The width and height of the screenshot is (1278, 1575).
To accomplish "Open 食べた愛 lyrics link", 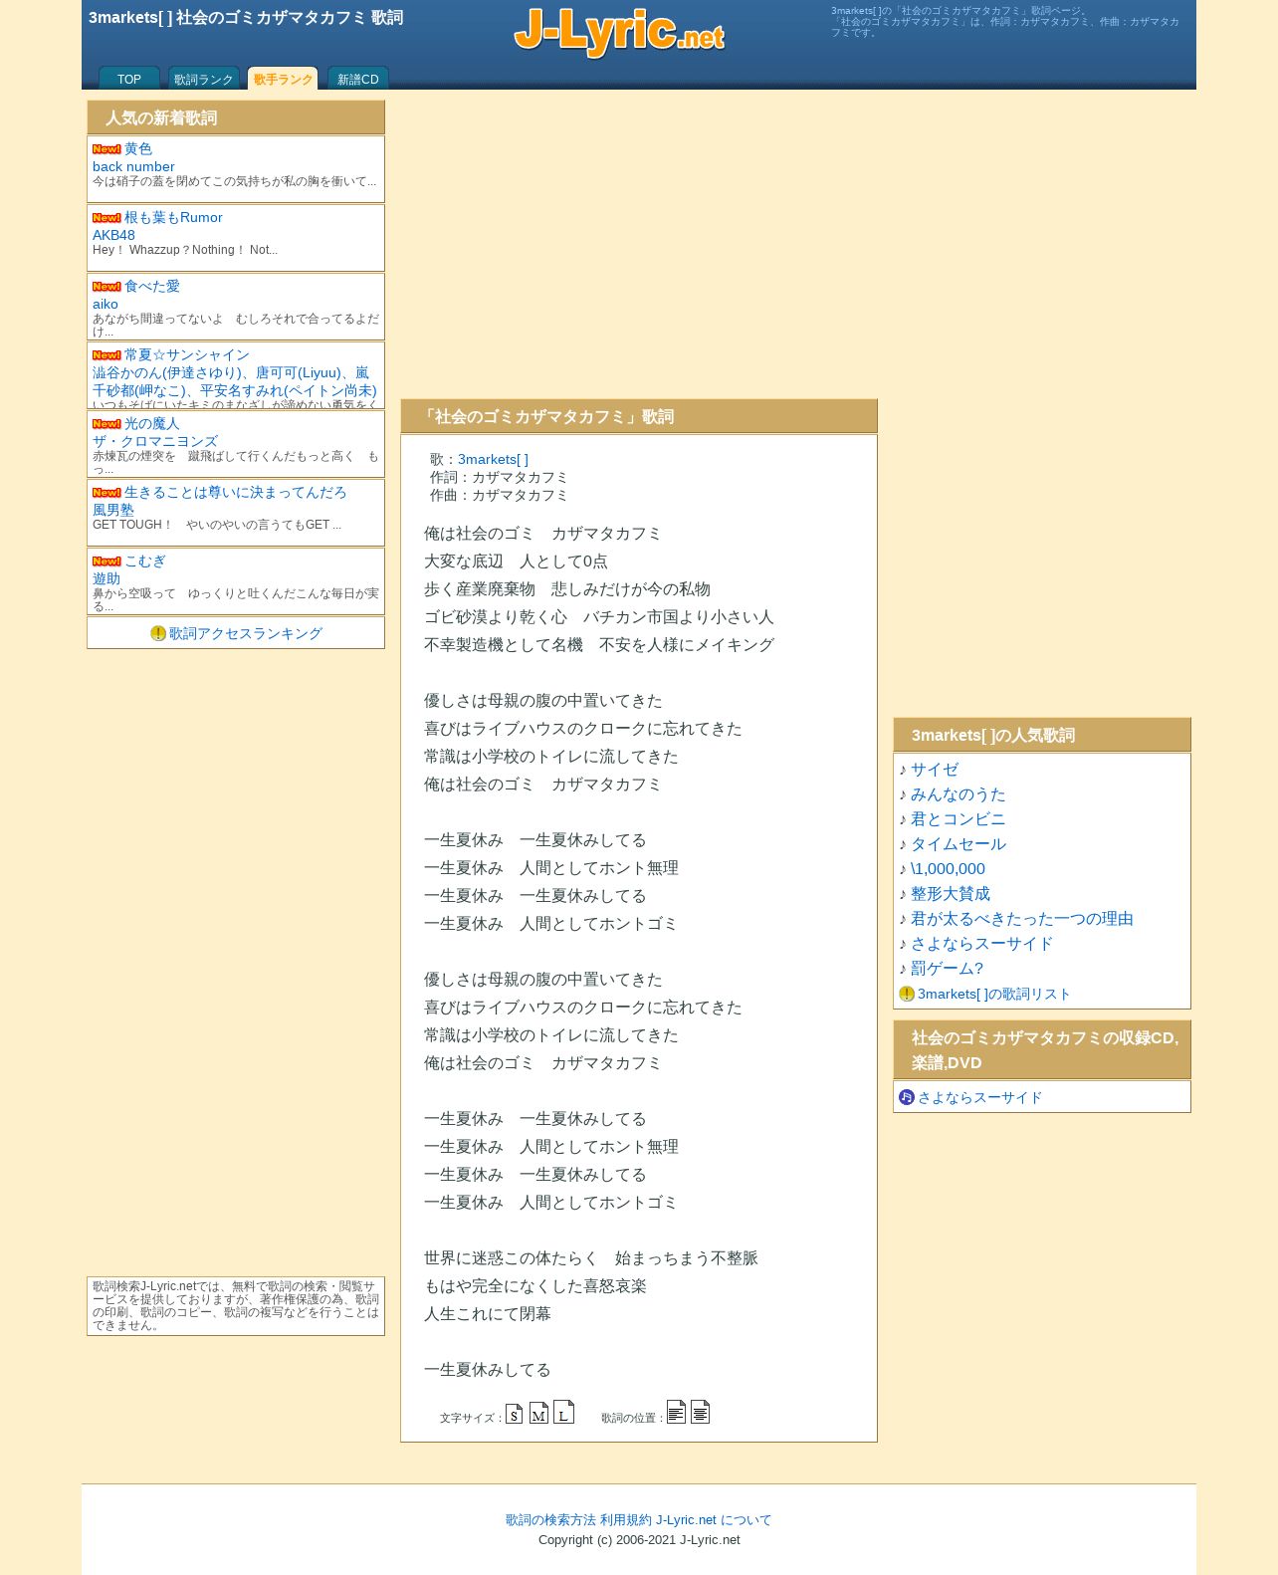I will tap(152, 287).
